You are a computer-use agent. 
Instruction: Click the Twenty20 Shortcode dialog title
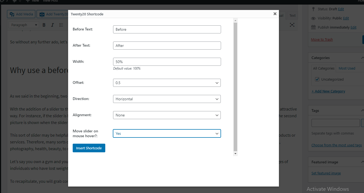[87, 14]
